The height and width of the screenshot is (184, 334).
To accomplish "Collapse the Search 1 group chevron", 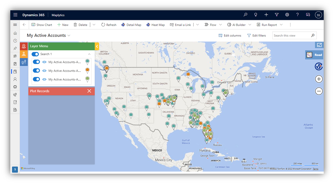I will 89,54.
